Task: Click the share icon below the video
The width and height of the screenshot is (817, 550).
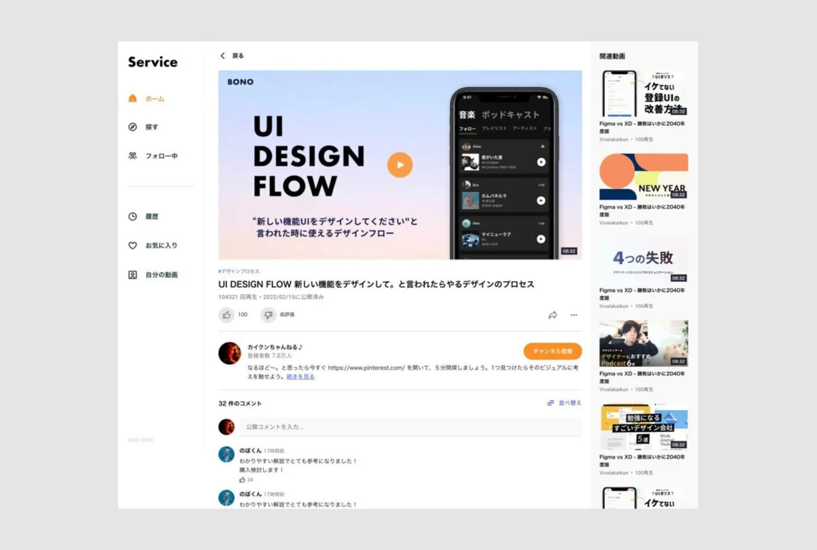Action: [x=553, y=315]
